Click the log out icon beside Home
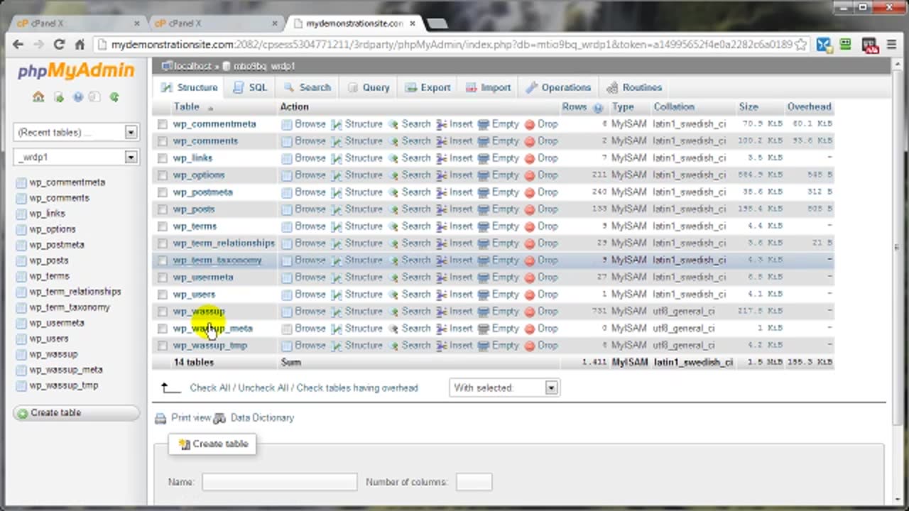The height and width of the screenshot is (511, 909). (x=59, y=97)
